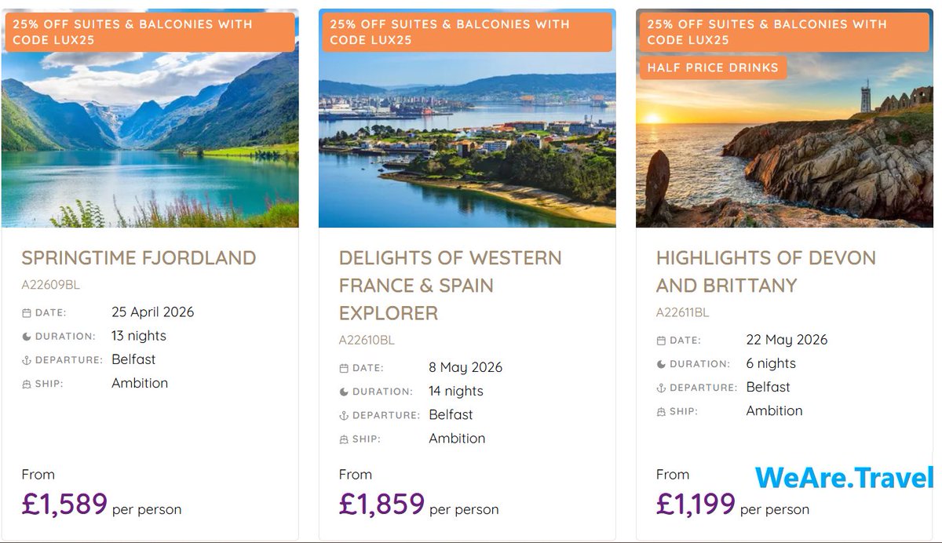Image resolution: width=942 pixels, height=543 pixels.
Task: Click the anchor departure icon on the Springtime Fjordland card
Action: [26, 360]
